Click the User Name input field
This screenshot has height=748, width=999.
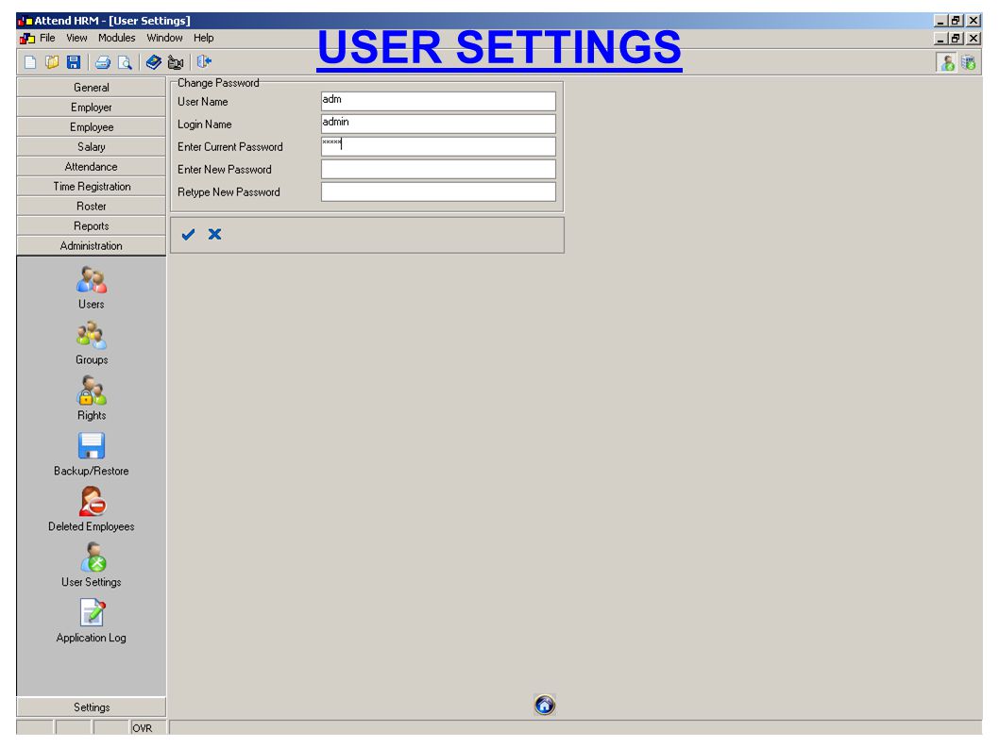438,101
